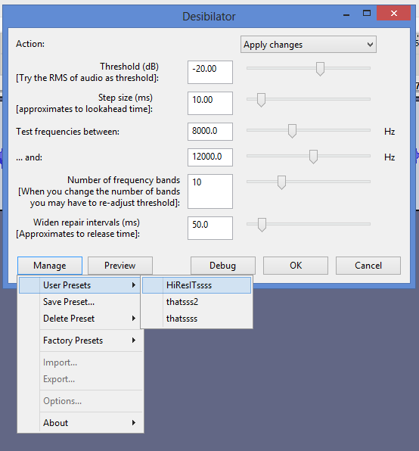
Task: Click the Debug button
Action: coord(222,265)
